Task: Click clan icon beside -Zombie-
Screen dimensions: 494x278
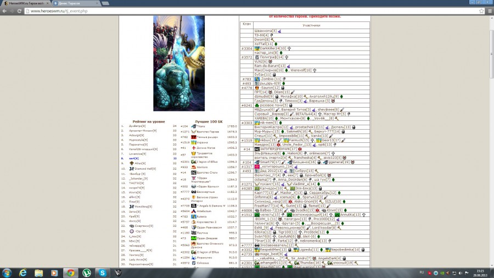Action: tap(257, 79)
